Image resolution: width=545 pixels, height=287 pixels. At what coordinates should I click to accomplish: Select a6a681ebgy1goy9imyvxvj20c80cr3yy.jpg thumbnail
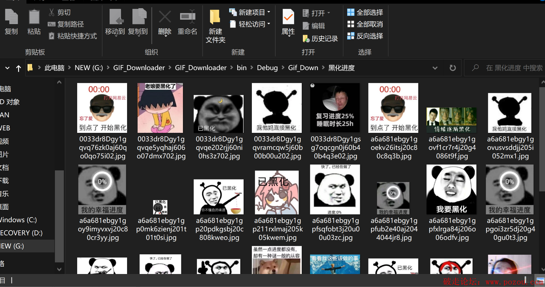click(x=102, y=189)
